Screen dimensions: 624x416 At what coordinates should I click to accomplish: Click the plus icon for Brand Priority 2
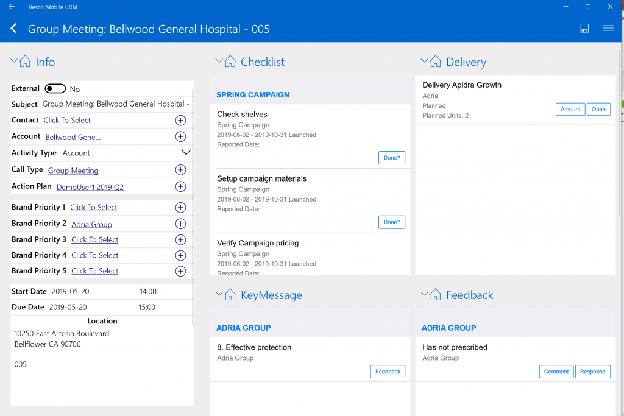tap(180, 224)
